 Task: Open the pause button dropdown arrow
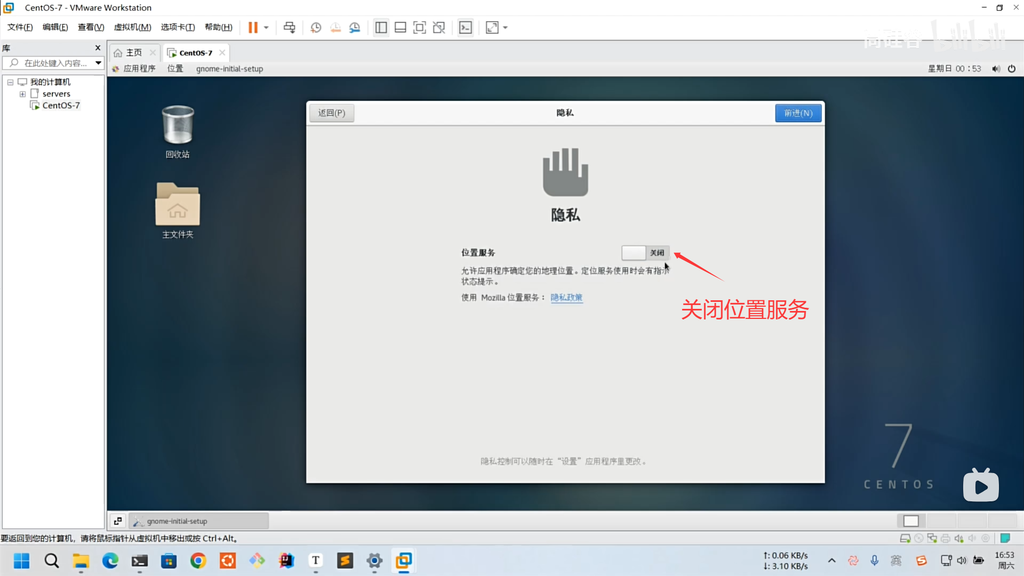click(266, 27)
